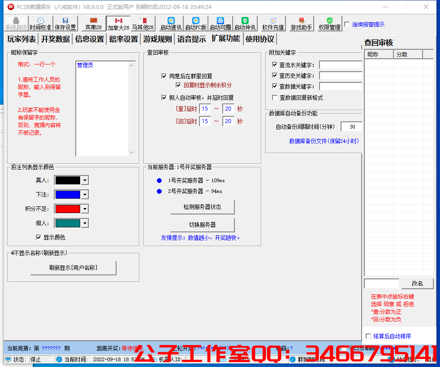Open the 真人 color dropdown arrow
Viewport: 440px width, 367px height.
(x=85, y=180)
